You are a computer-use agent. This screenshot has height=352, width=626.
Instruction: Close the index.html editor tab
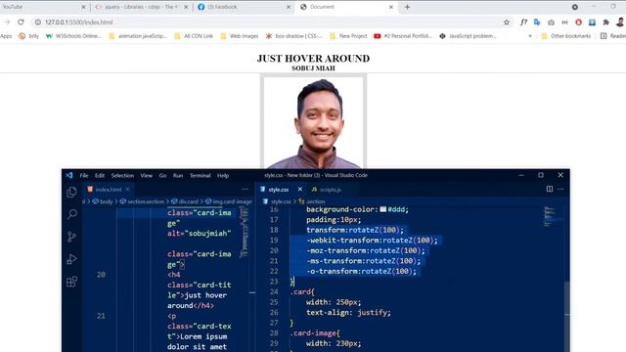click(x=127, y=189)
